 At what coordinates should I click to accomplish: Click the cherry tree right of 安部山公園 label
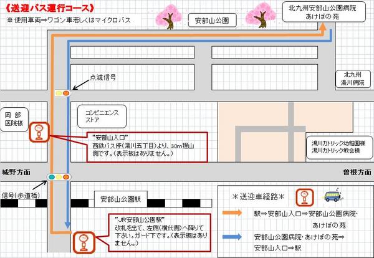click(x=261, y=15)
